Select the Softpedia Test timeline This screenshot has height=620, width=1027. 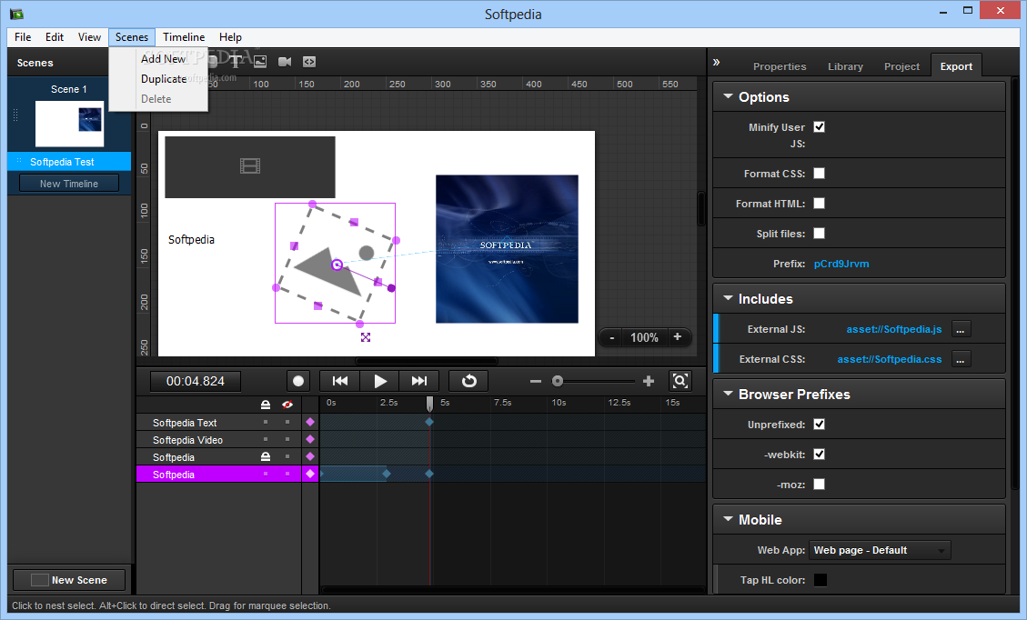69,162
